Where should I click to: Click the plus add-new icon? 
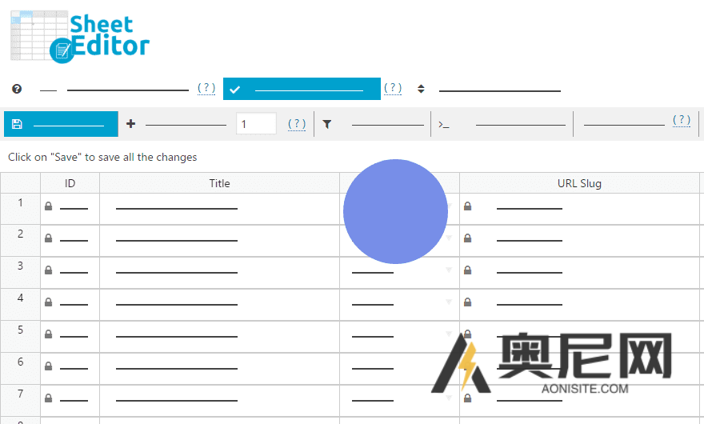pos(130,123)
